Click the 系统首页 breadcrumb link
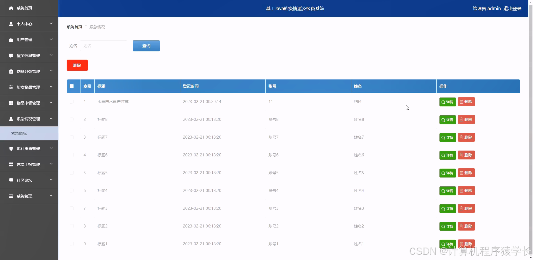This screenshot has height=260, width=533. pos(74,27)
